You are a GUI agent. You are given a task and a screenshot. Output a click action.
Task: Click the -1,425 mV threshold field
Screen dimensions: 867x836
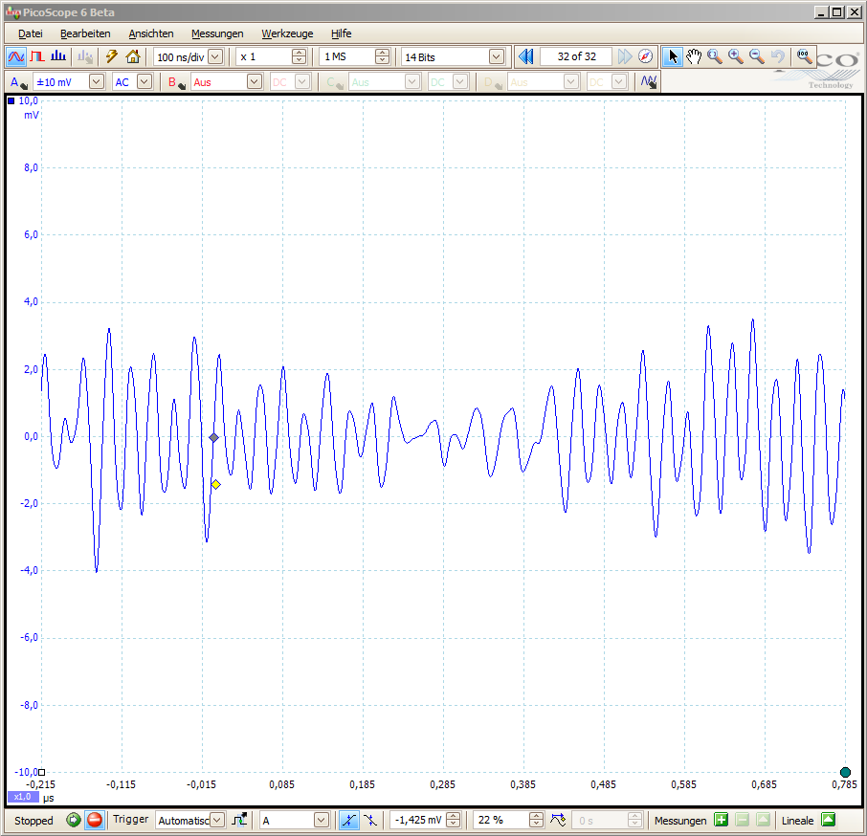tap(418, 820)
